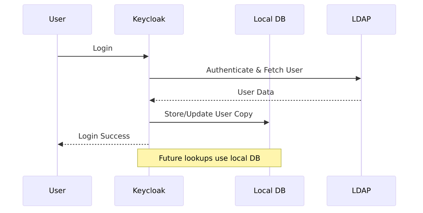423x213 pixels.
Task: Click the bottom User participant box
Action: click(x=57, y=191)
